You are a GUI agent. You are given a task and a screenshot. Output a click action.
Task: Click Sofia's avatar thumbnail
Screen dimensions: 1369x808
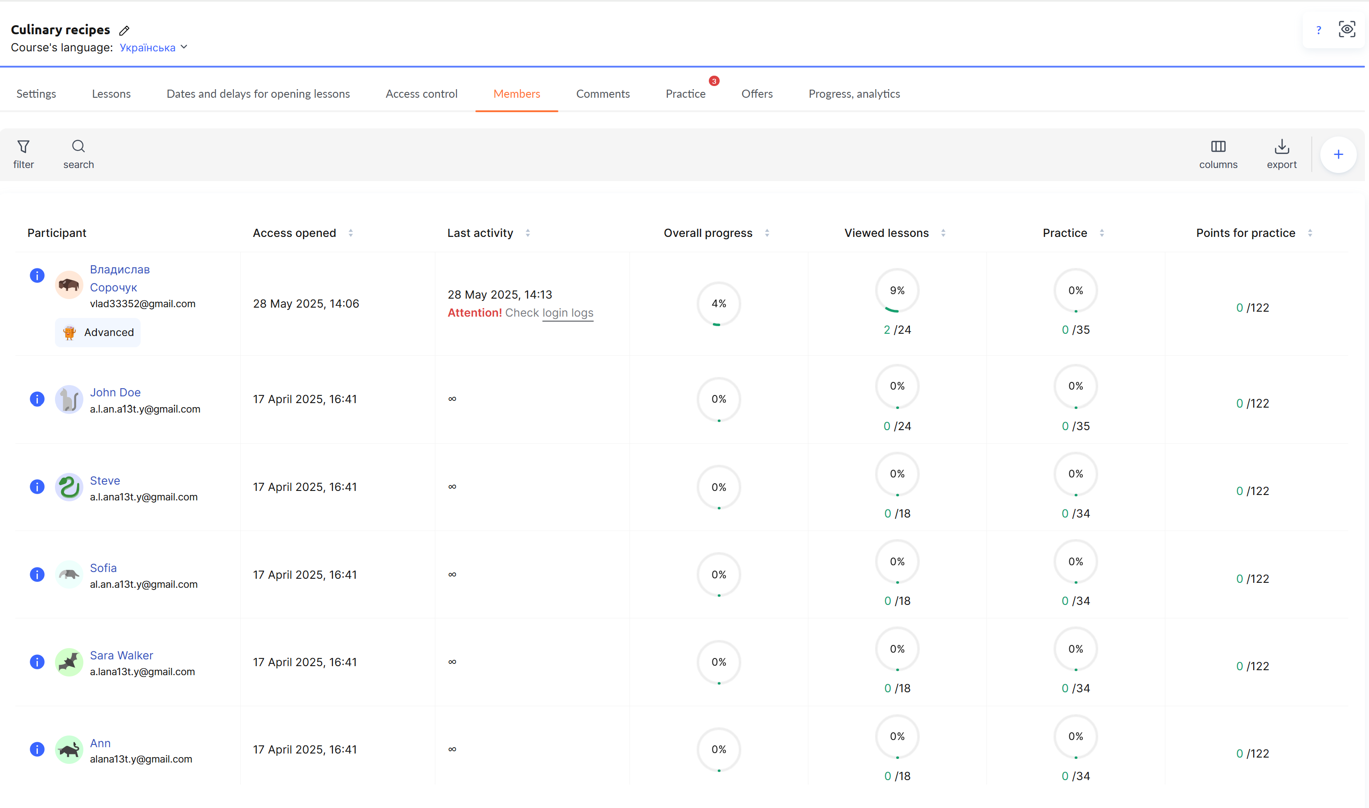click(x=68, y=575)
